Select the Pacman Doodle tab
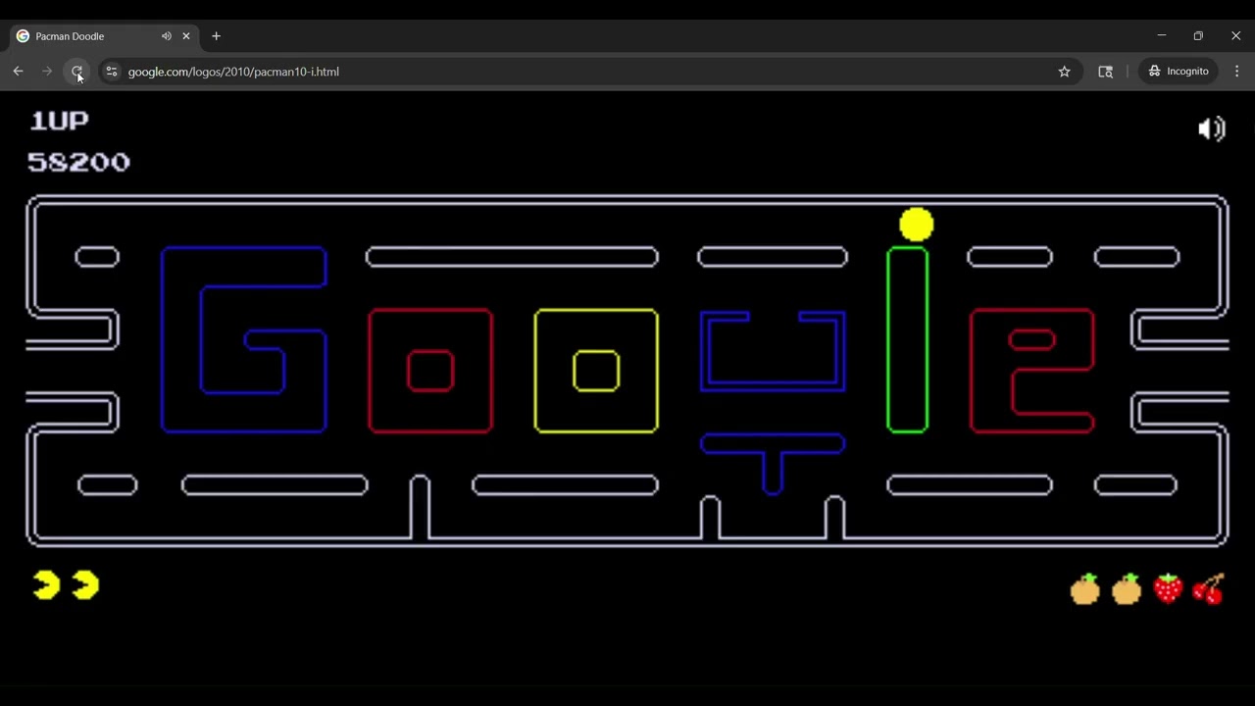This screenshot has height=706, width=1255. point(103,36)
